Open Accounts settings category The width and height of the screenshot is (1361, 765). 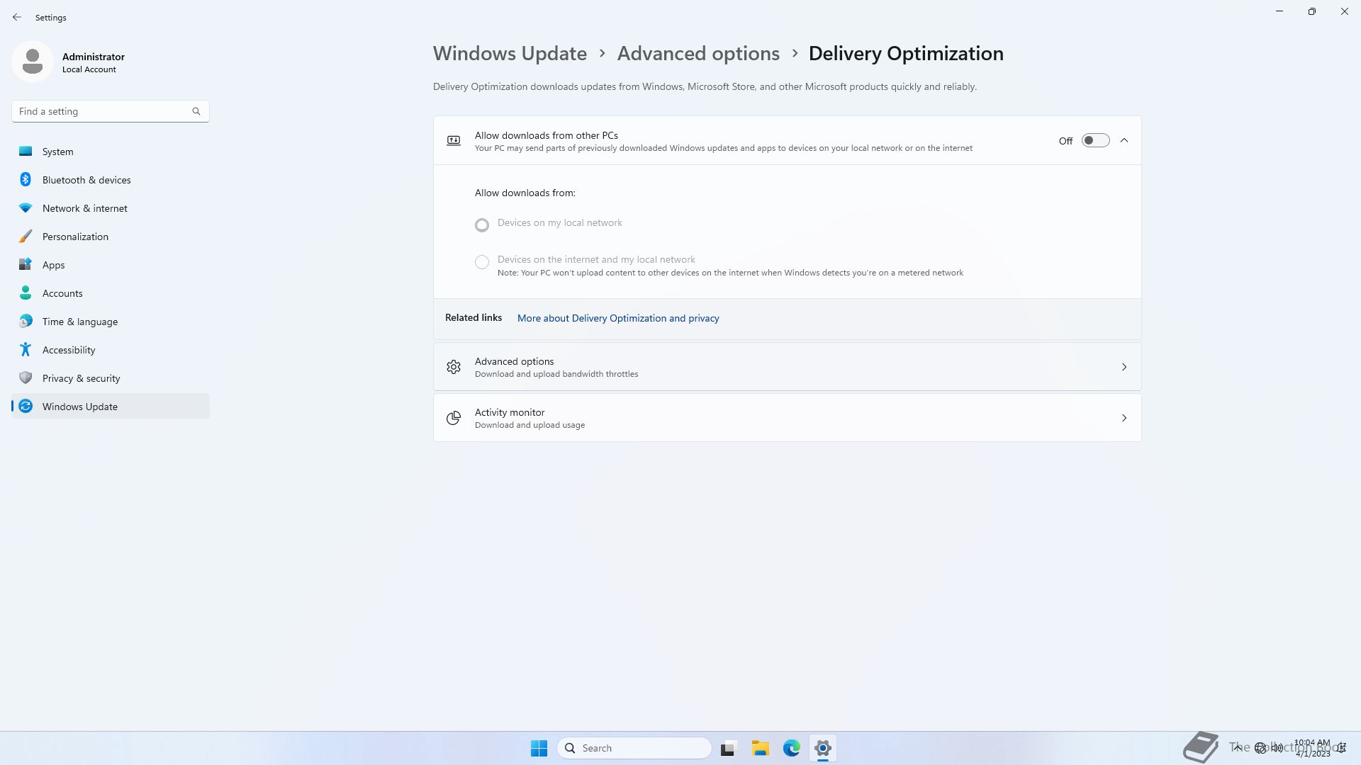111,293
